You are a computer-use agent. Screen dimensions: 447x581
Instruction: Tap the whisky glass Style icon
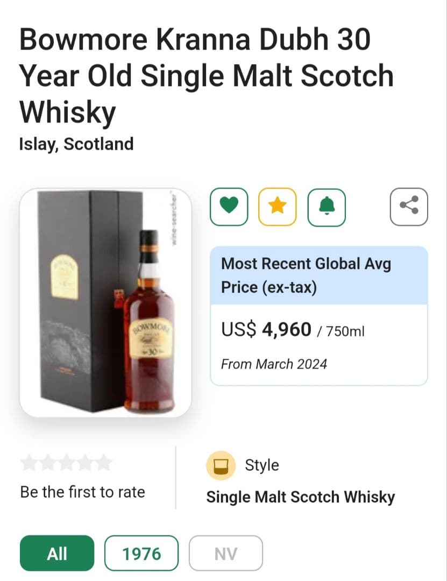pyautogui.click(x=221, y=466)
